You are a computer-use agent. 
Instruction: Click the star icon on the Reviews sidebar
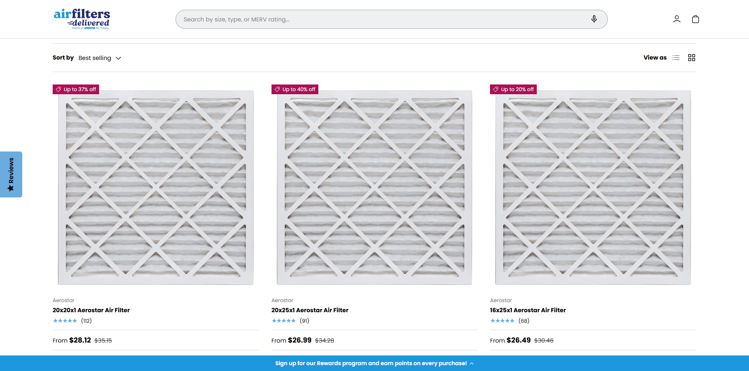pos(10,188)
